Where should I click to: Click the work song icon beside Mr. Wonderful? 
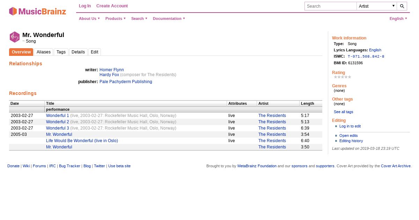[15, 37]
